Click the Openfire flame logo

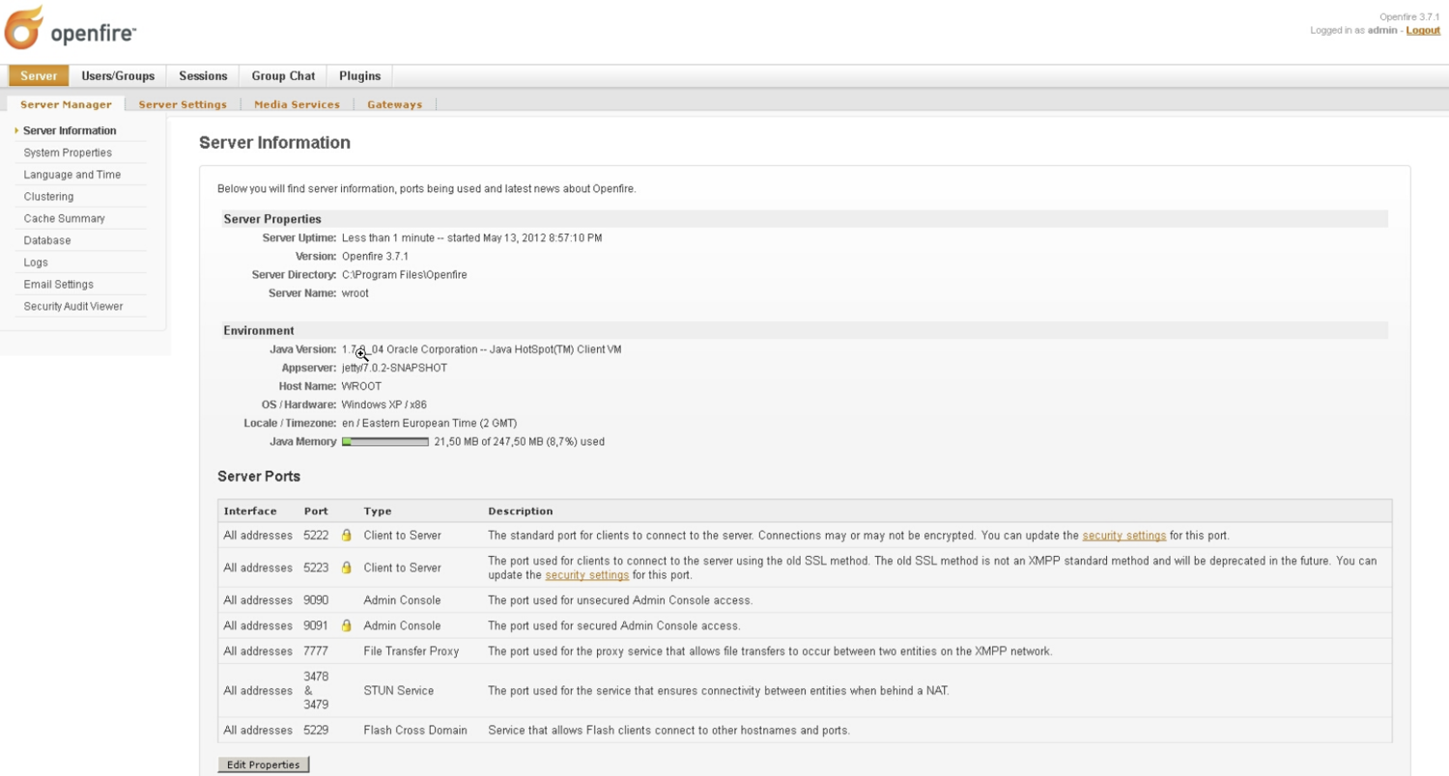[24, 28]
